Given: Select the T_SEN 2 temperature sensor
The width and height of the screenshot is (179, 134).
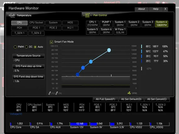Looking at the screenshot, I should tap(36, 33).
